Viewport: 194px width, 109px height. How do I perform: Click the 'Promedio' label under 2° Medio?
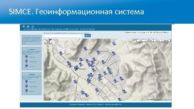(x=33, y=87)
